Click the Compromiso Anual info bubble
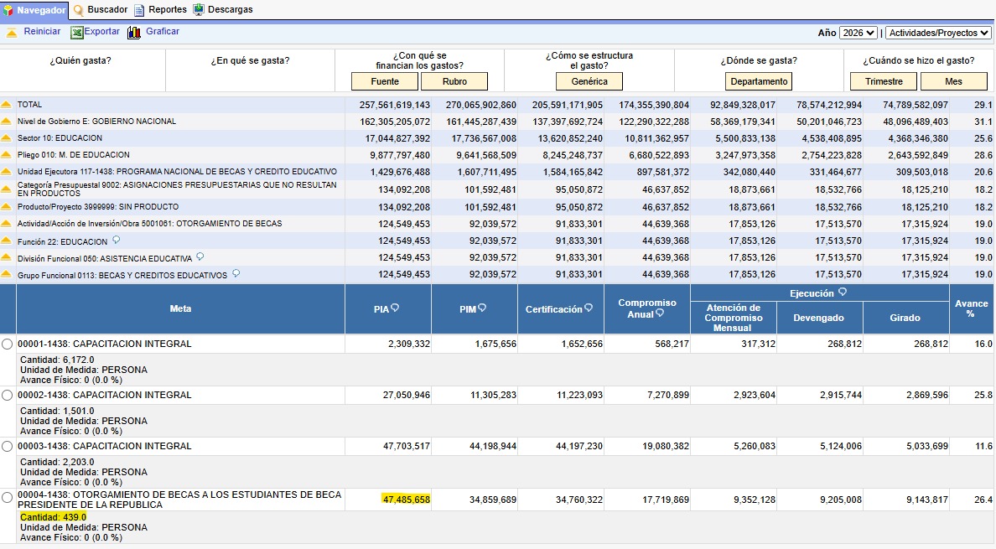Screen dimensions: 996x549 tap(659, 313)
